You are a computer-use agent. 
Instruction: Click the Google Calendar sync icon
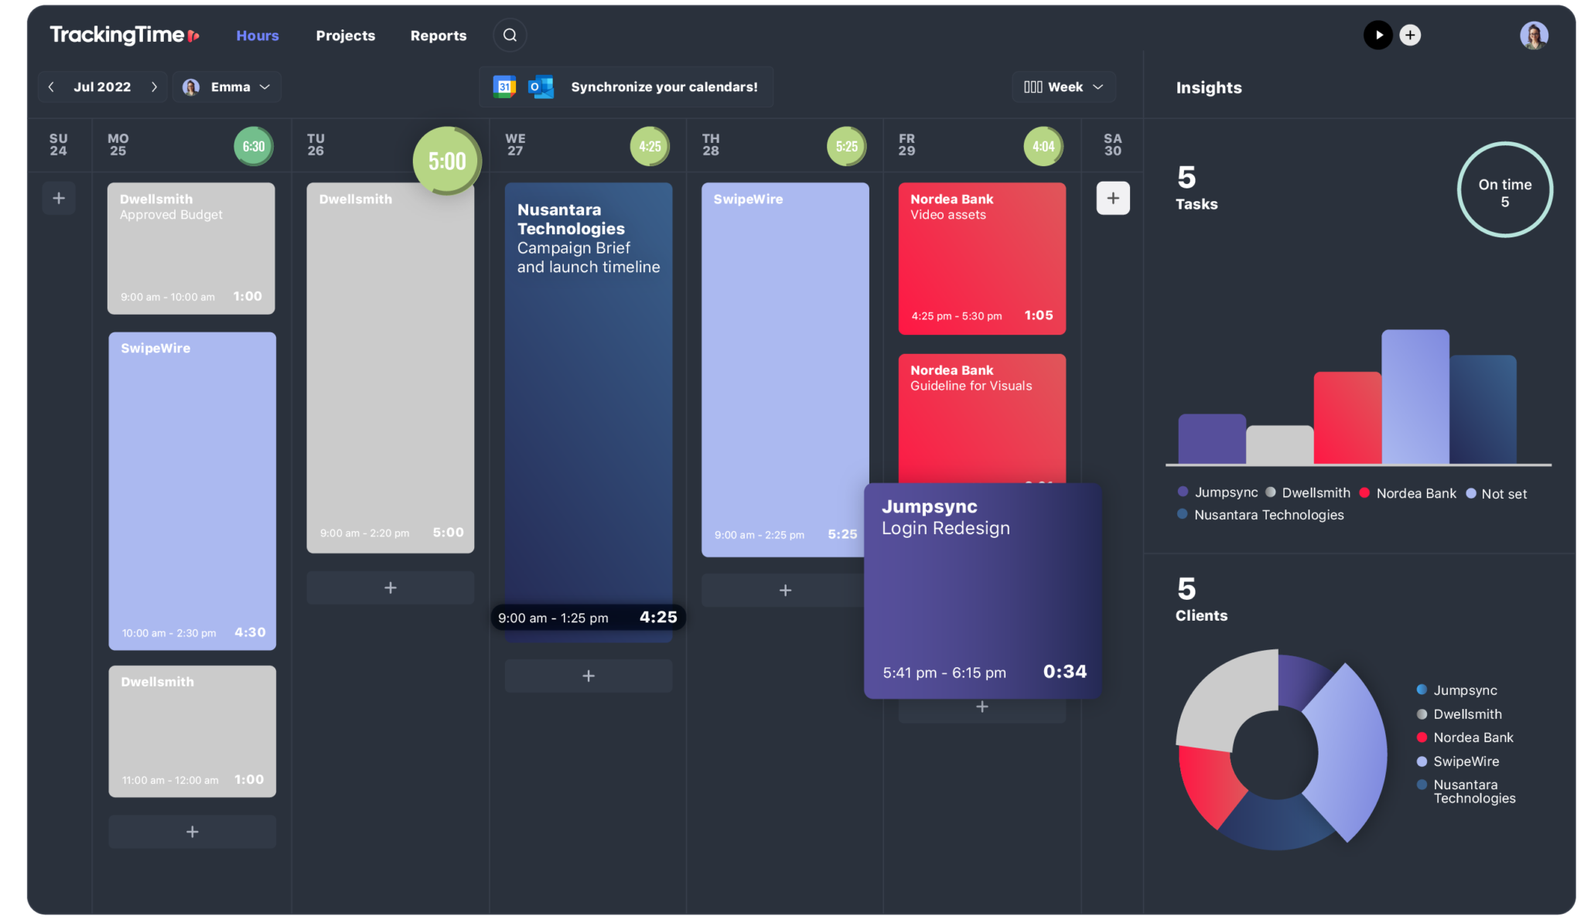pos(504,87)
